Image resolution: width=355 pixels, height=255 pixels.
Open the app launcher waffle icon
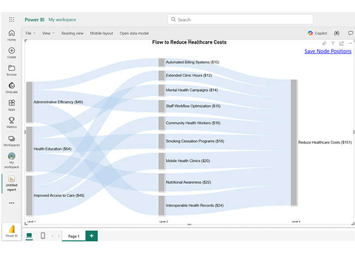click(11, 19)
